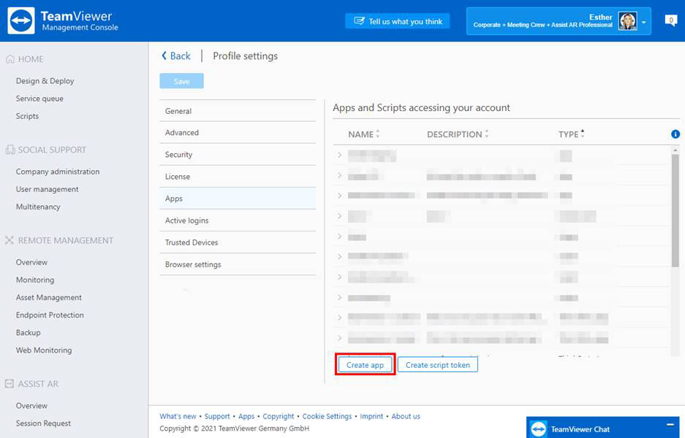This screenshot has height=438, width=685.
Task: Open the Browser settings tab
Action: pos(238,264)
